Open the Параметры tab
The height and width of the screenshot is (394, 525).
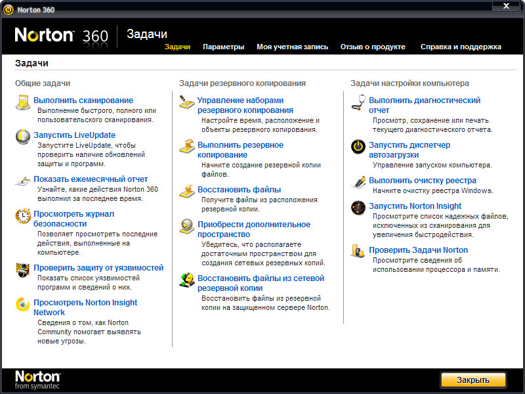pos(223,47)
